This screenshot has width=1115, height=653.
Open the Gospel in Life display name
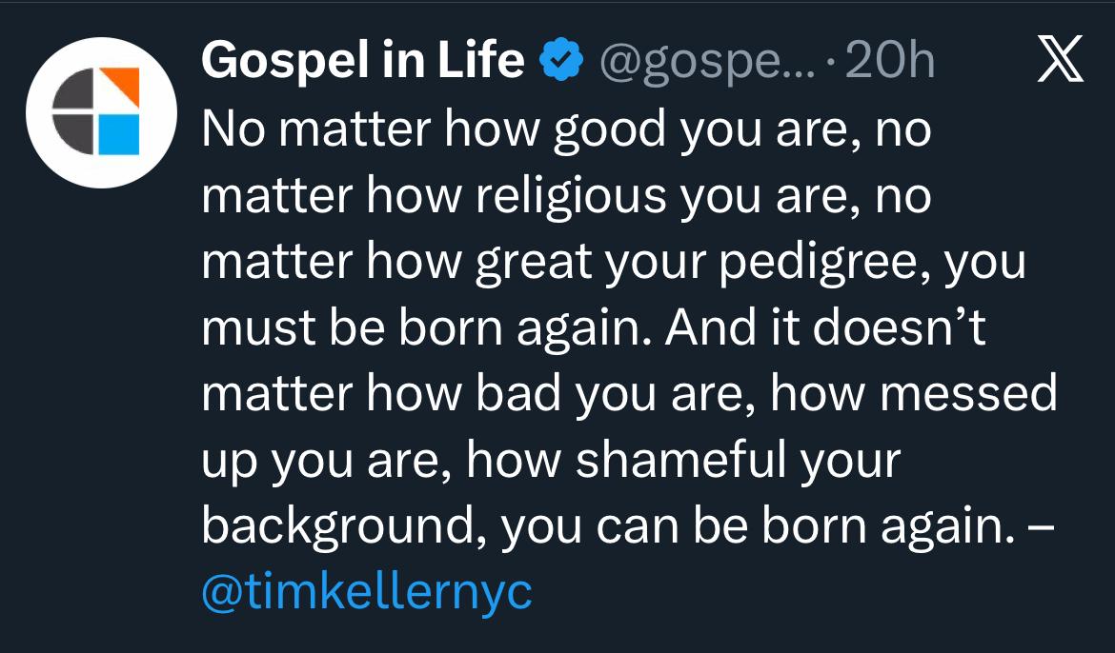[363, 63]
